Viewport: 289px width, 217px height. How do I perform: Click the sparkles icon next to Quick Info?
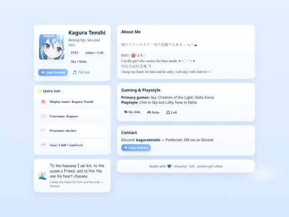click(40, 91)
